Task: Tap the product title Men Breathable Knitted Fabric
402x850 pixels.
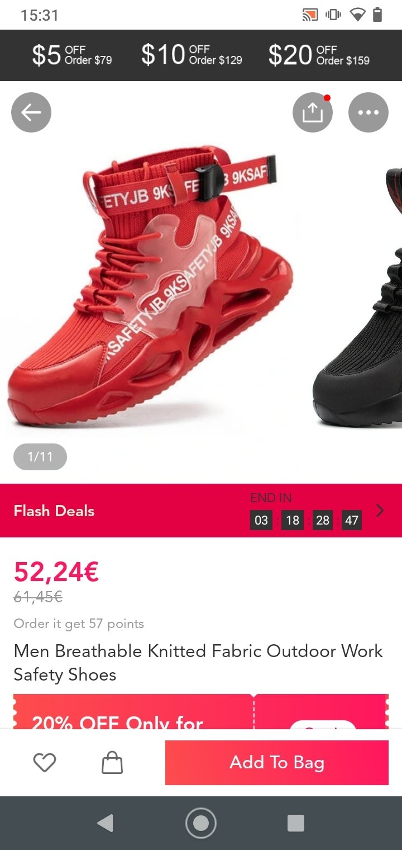Action: (x=198, y=663)
